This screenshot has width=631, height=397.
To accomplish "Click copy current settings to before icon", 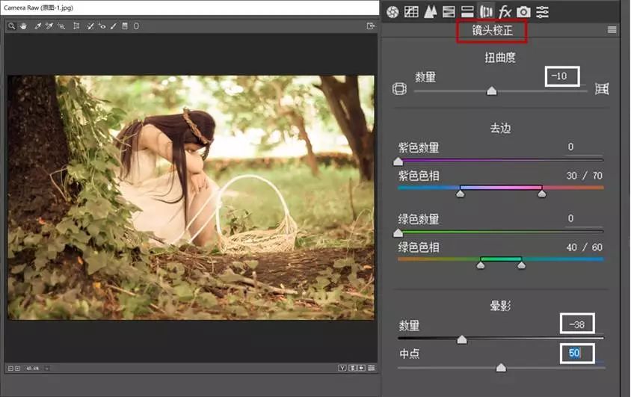I will (361, 368).
